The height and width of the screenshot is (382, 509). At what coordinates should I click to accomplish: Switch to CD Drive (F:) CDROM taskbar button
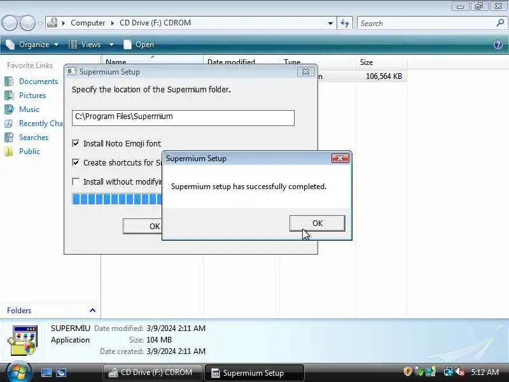pos(152,372)
